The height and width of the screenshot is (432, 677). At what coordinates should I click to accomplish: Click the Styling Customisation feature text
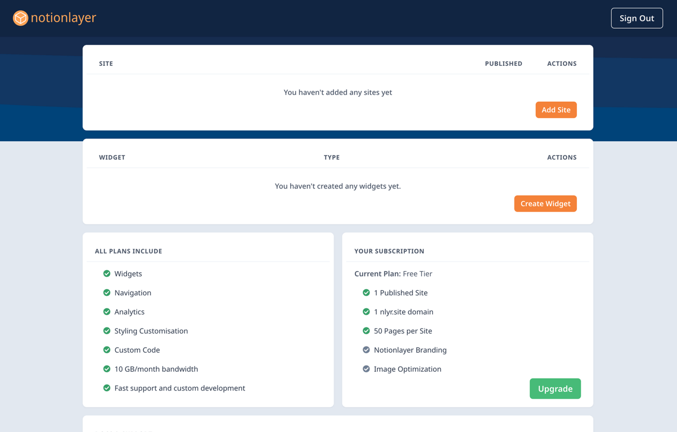(x=151, y=331)
